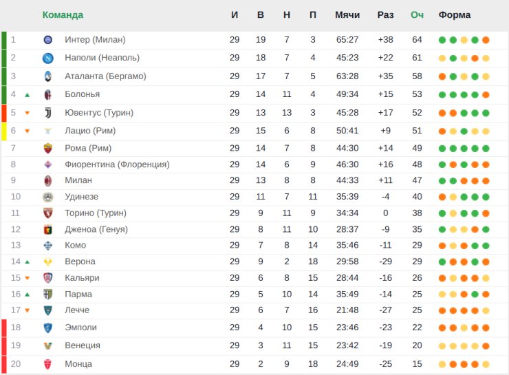Click the Torino club logo icon

47,213
